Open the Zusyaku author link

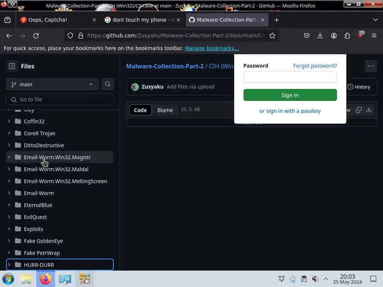point(153,87)
